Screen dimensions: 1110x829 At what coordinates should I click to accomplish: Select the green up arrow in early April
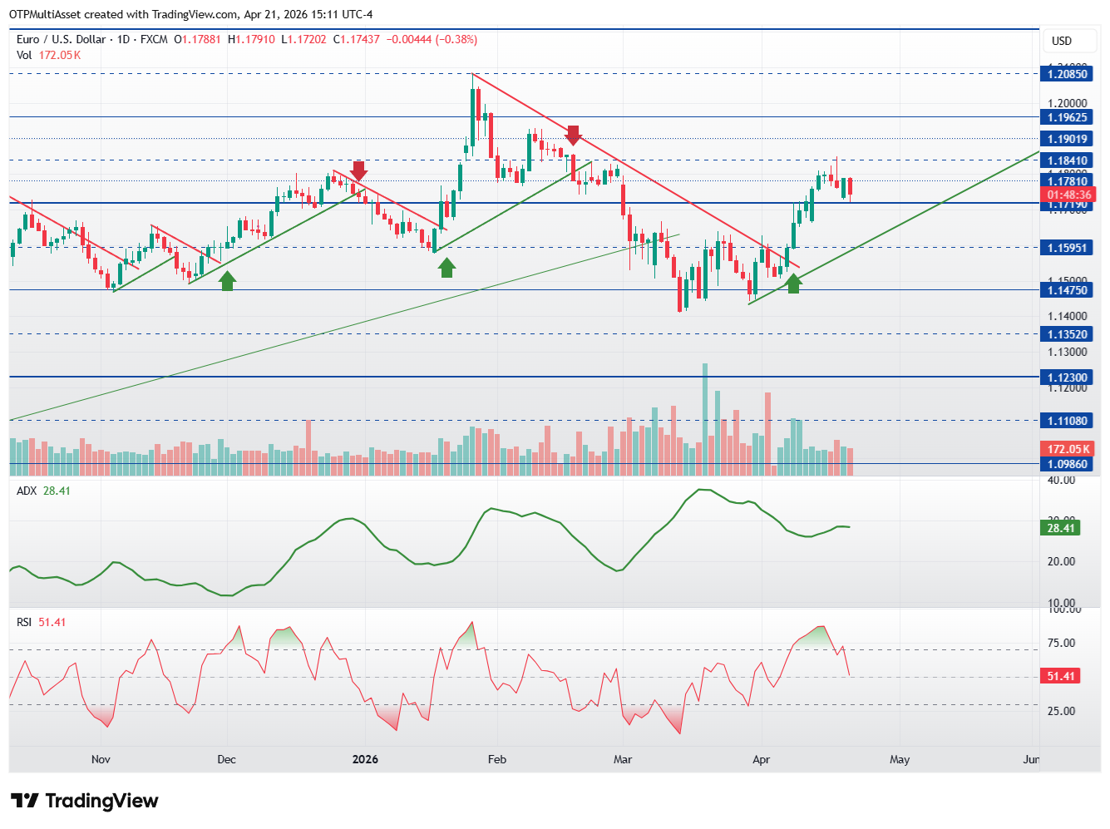point(794,284)
